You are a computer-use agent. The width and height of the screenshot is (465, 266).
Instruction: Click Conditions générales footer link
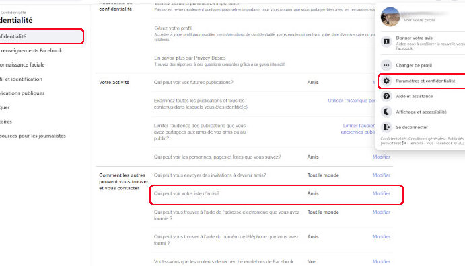[x=427, y=138]
